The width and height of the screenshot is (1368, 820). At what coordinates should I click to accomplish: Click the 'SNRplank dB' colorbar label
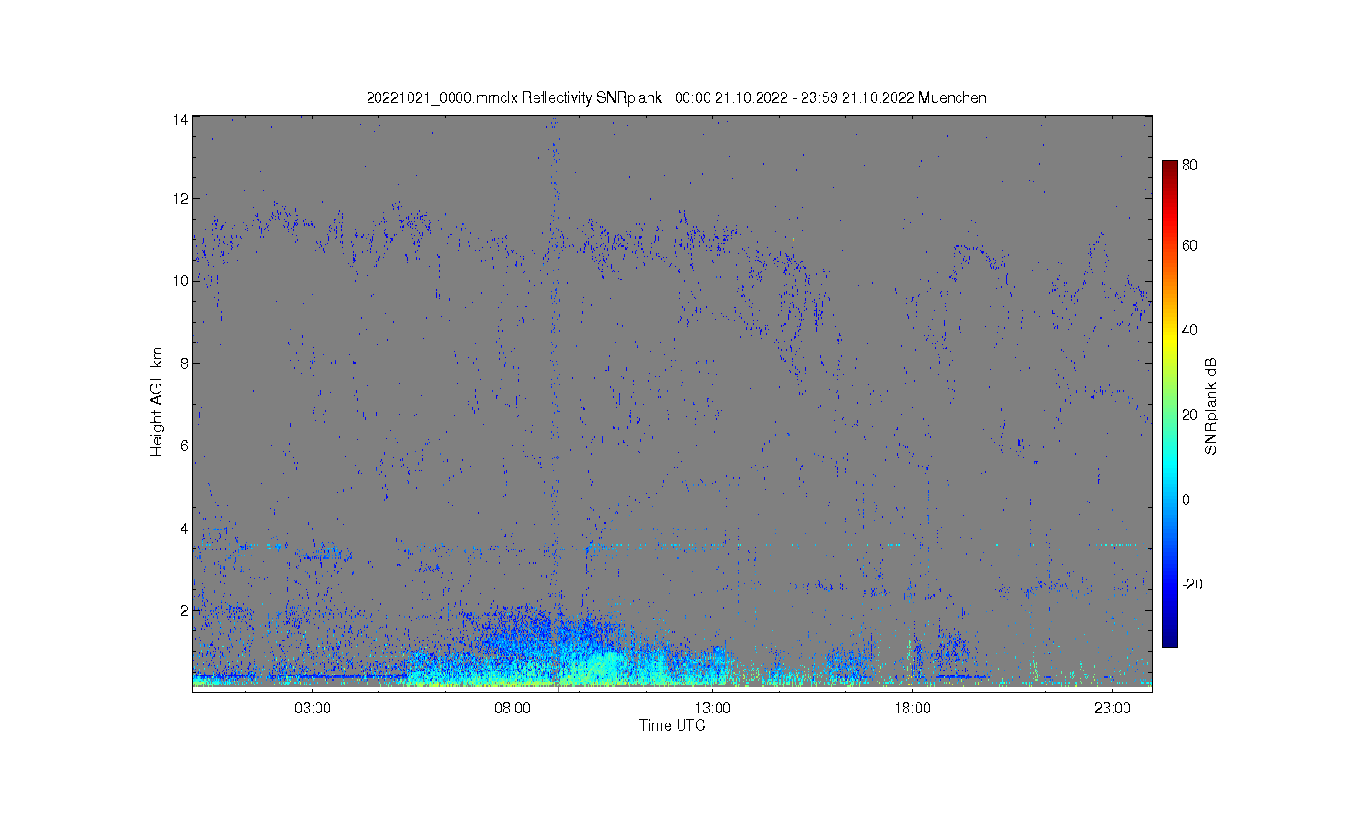(1211, 406)
